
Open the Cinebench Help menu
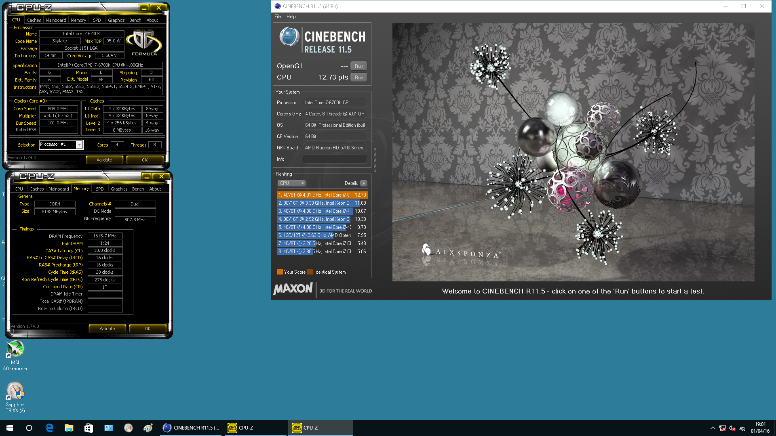(291, 17)
